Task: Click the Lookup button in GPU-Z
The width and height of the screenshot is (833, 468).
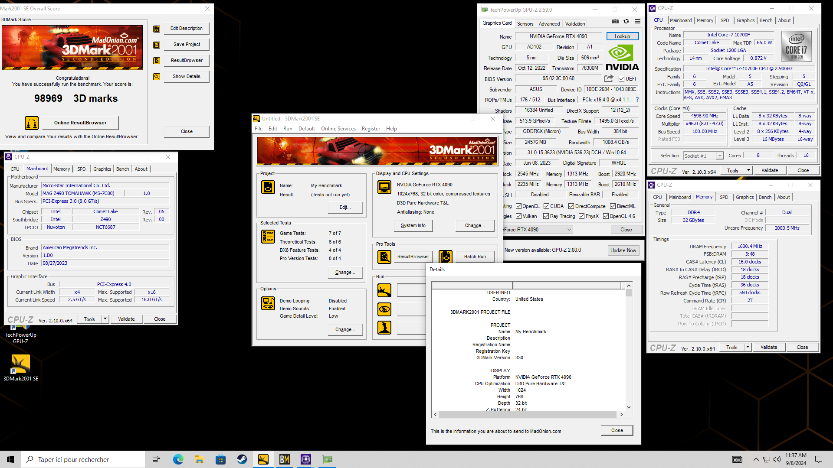Action: pos(622,36)
